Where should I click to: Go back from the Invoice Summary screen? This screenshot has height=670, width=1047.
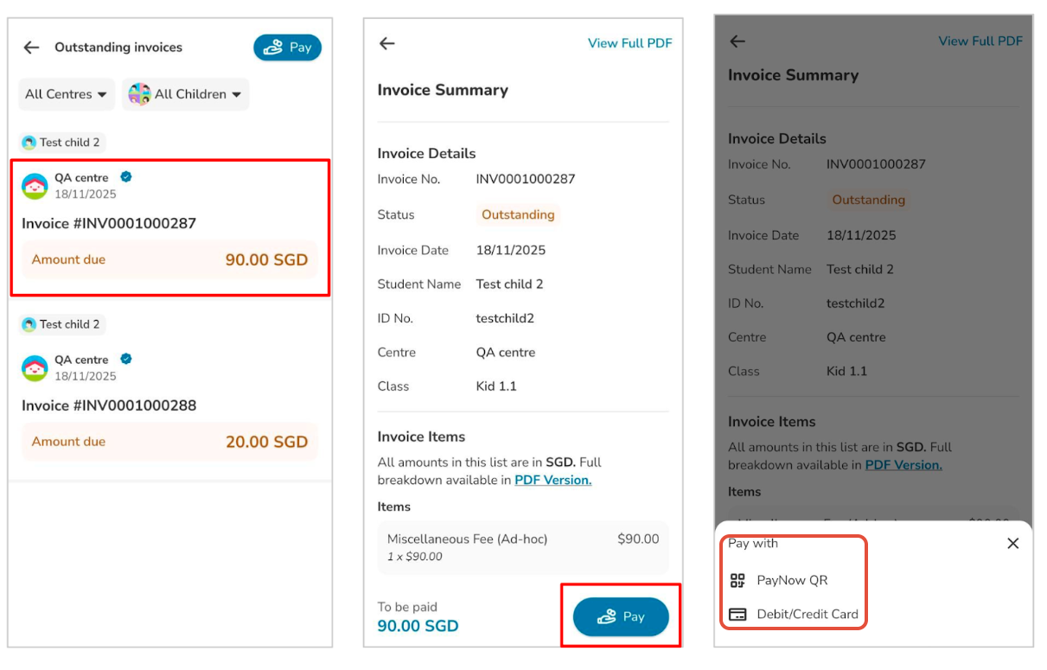coord(387,43)
